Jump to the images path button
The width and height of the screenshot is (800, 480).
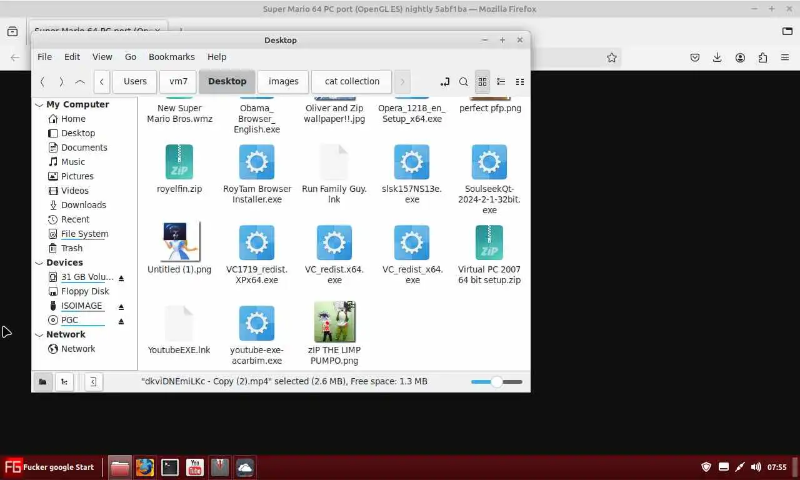click(283, 82)
